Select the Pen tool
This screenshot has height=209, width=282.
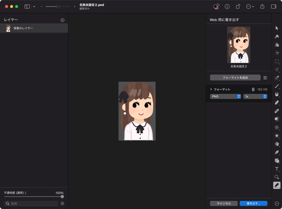(277, 152)
